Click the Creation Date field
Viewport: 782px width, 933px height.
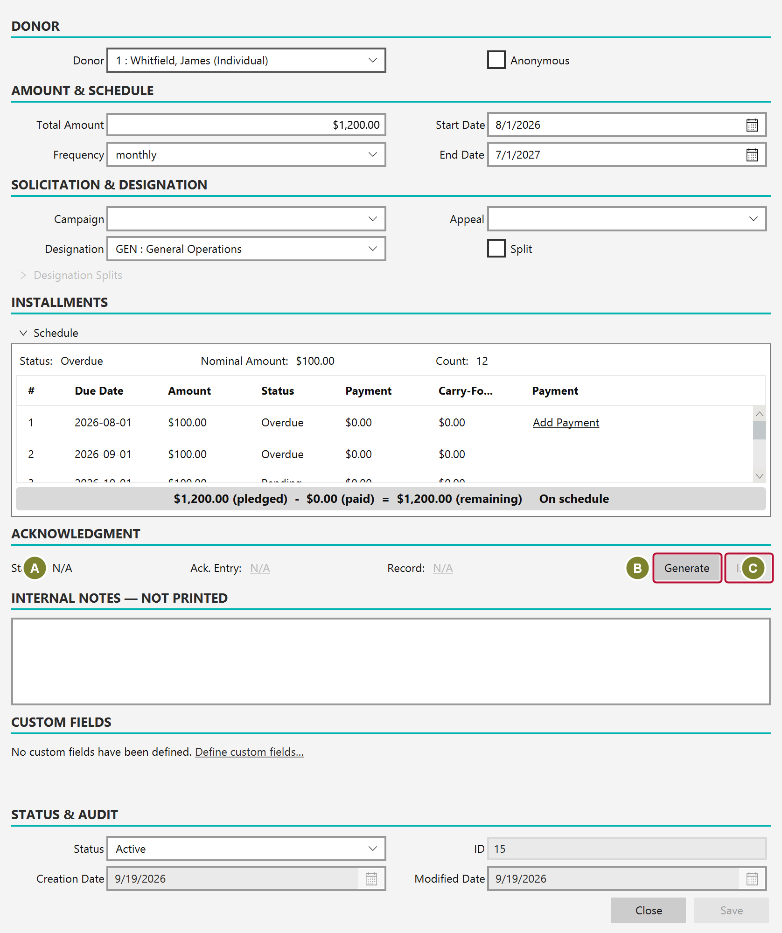click(246, 878)
